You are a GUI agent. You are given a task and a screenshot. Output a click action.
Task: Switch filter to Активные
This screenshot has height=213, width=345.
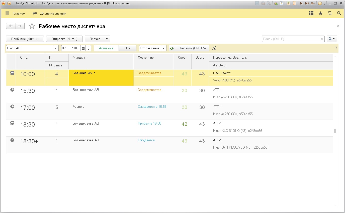point(106,48)
